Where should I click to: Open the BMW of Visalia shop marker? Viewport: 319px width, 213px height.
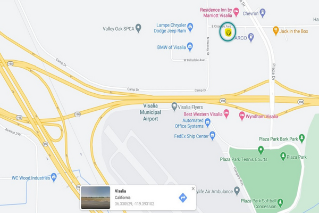pyautogui.click(x=190, y=47)
